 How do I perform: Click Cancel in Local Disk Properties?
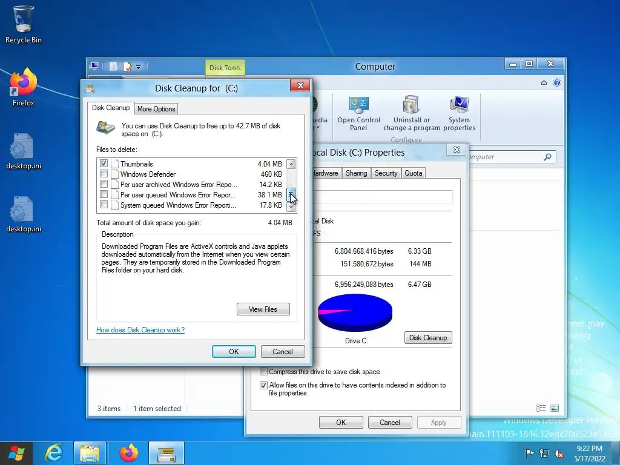pyautogui.click(x=390, y=422)
